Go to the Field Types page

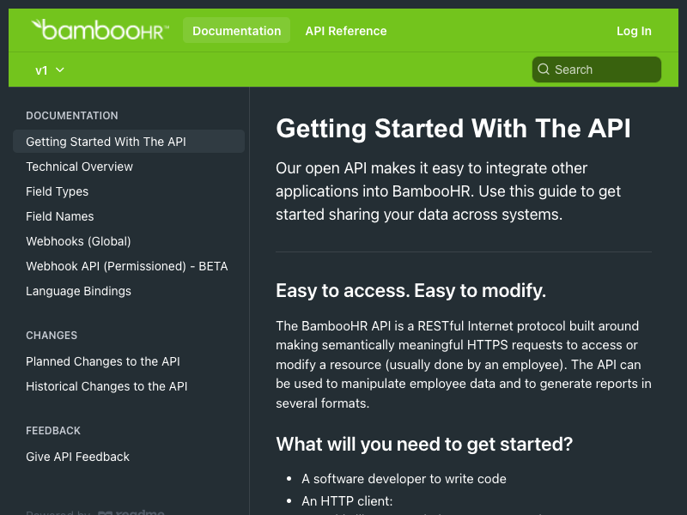57,191
